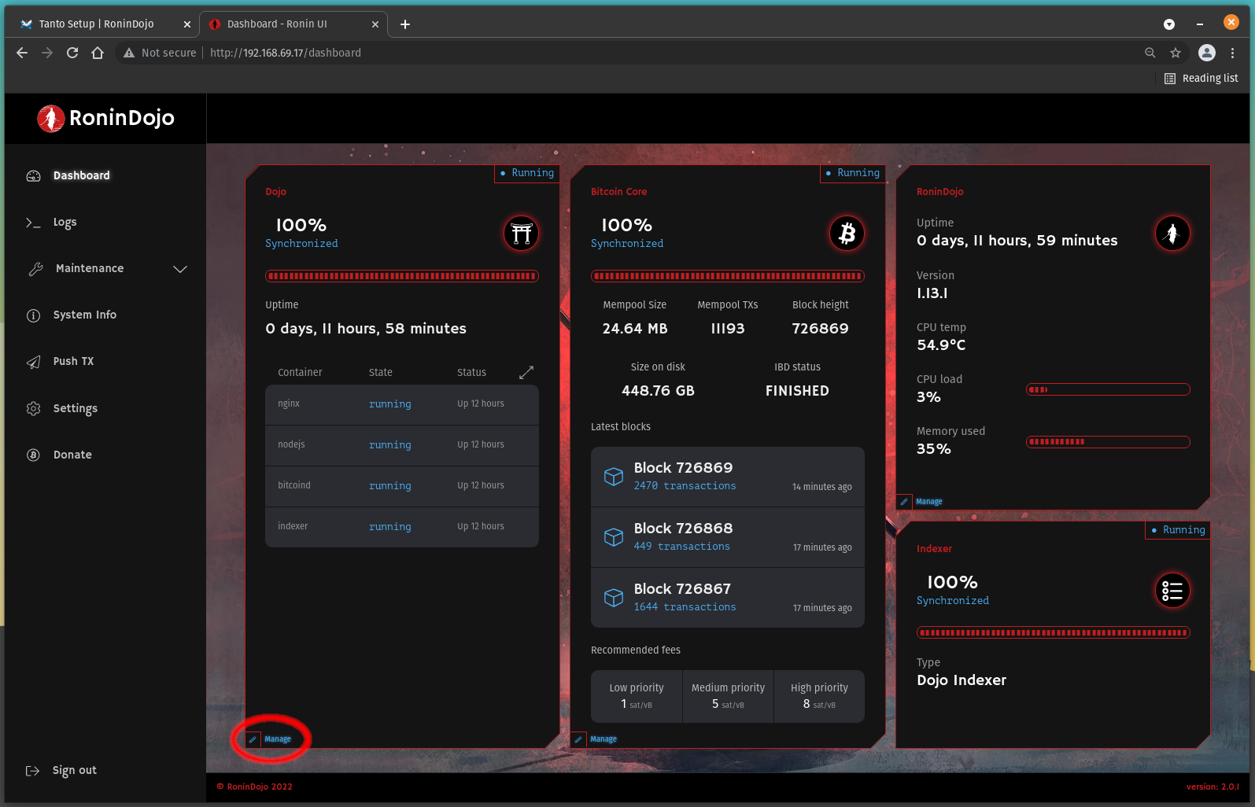Click High priority fee cell

point(819,696)
